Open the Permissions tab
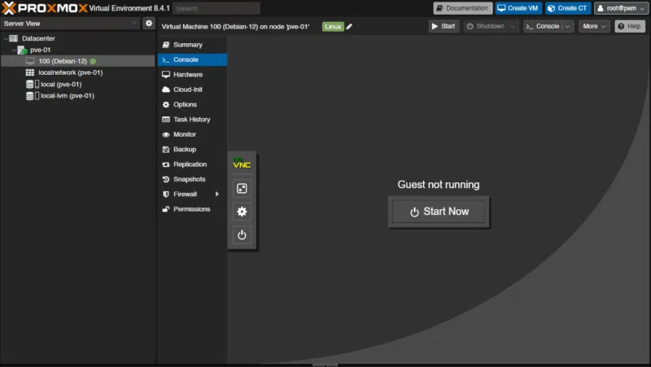 click(192, 209)
